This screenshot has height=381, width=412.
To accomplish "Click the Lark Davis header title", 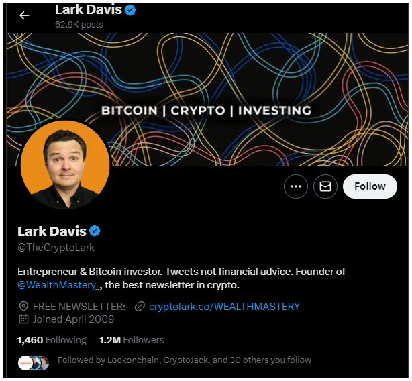I will [x=89, y=10].
